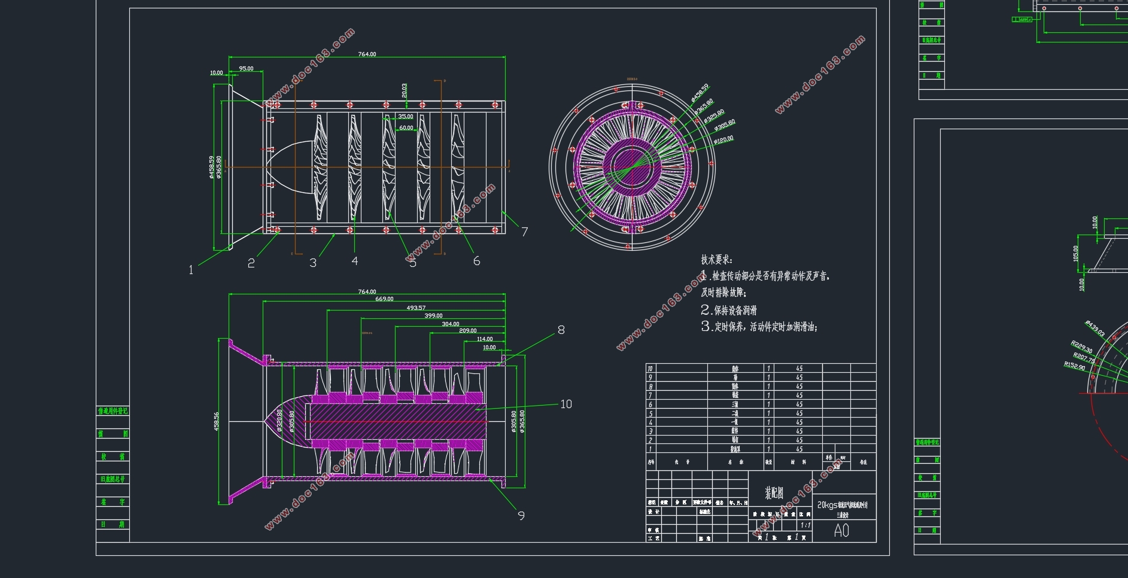Viewport: 1128px width, 578px height.
Task: Click the 493.57 dimension value
Action: [x=416, y=308]
